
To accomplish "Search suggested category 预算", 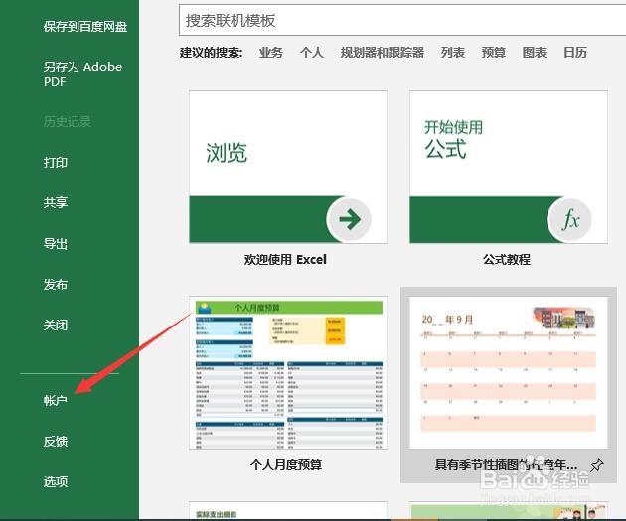I will [494, 53].
